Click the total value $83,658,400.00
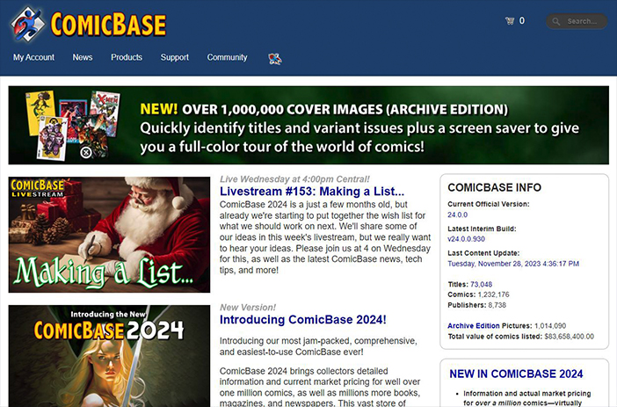The width and height of the screenshot is (617, 407). (x=569, y=337)
